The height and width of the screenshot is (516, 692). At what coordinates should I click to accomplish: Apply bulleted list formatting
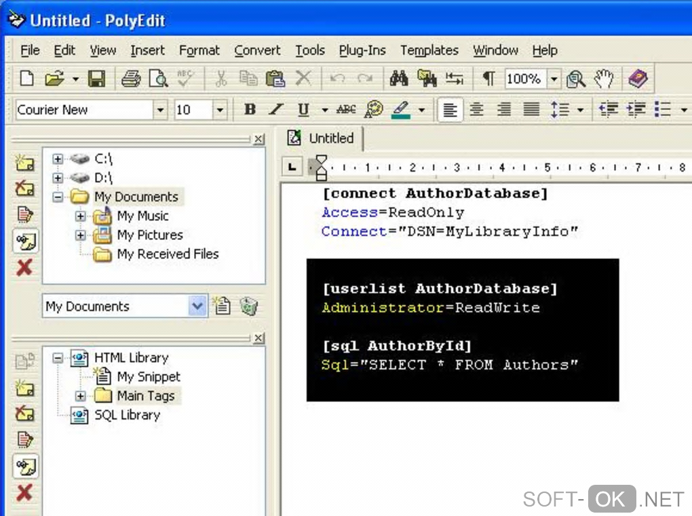(663, 109)
